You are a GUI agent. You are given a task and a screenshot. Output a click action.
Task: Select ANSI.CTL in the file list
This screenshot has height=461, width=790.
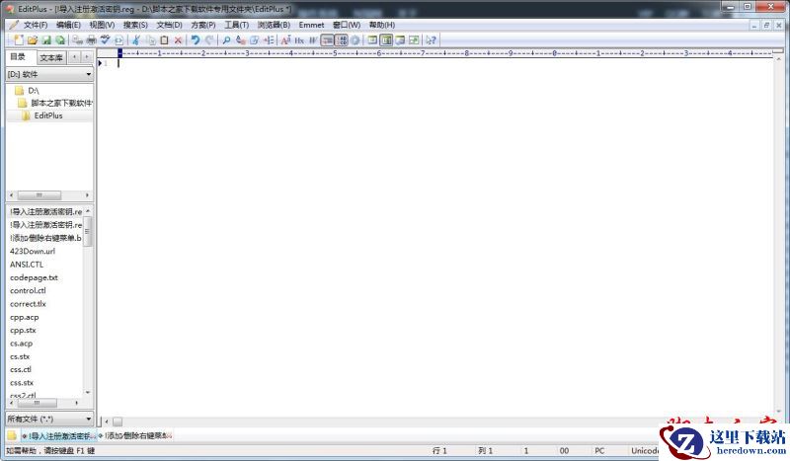click(27, 264)
